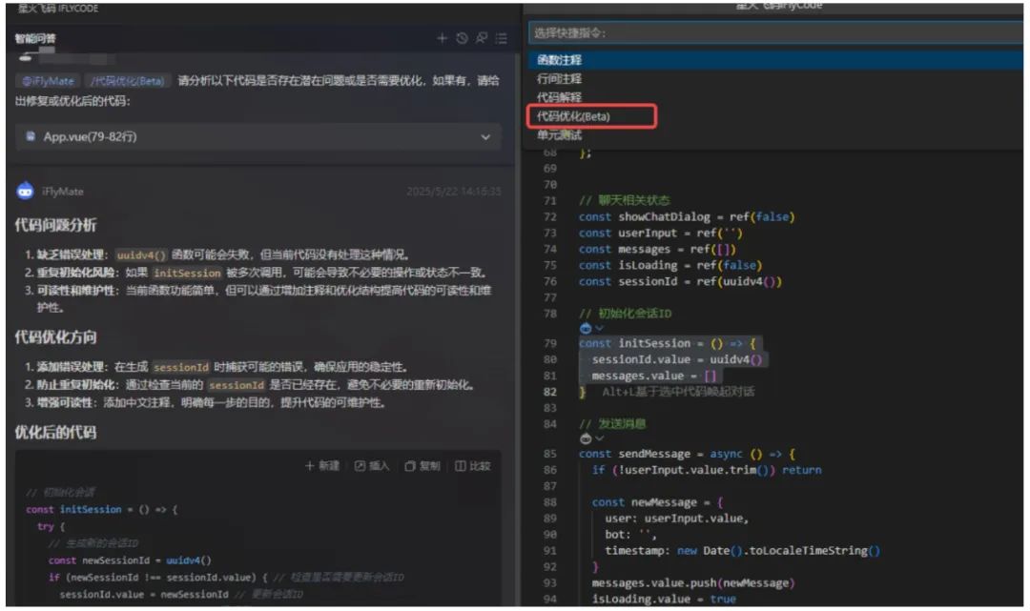Click the timestamp: new Date() line
The image size is (1030, 611).
coord(742,551)
